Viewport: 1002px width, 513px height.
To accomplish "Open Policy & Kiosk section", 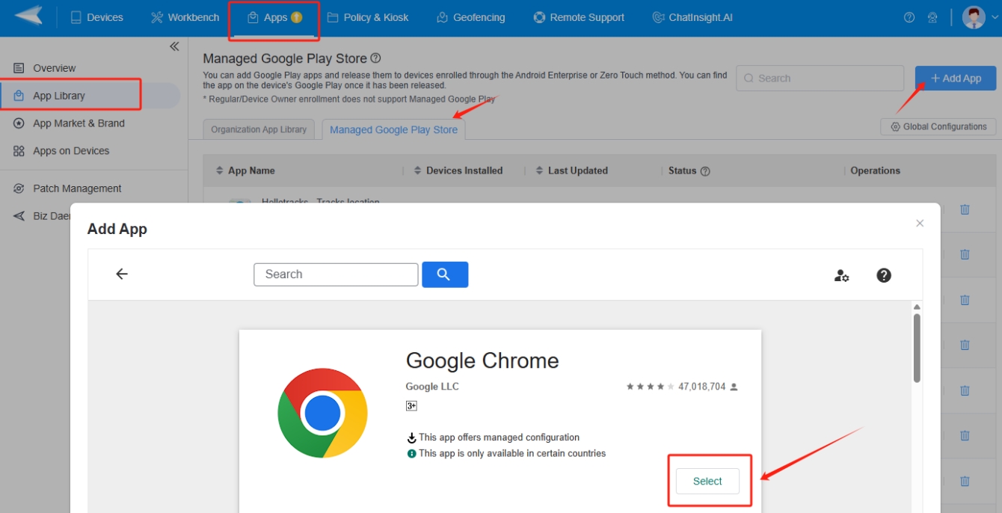I will pos(368,17).
